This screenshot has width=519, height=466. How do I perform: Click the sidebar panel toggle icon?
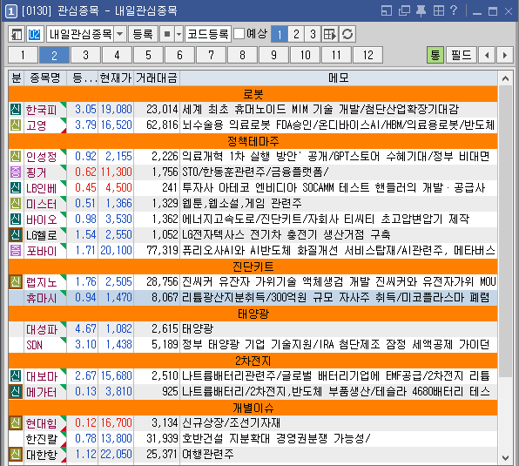[x=17, y=34]
